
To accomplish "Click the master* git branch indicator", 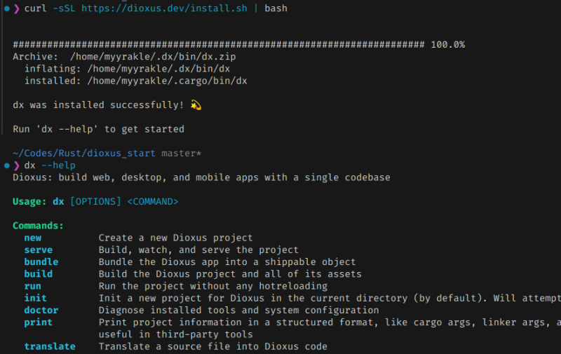I will [x=182, y=153].
